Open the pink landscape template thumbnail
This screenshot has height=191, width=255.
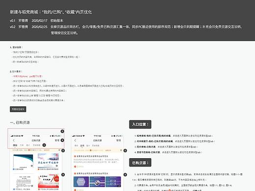[48, 161]
